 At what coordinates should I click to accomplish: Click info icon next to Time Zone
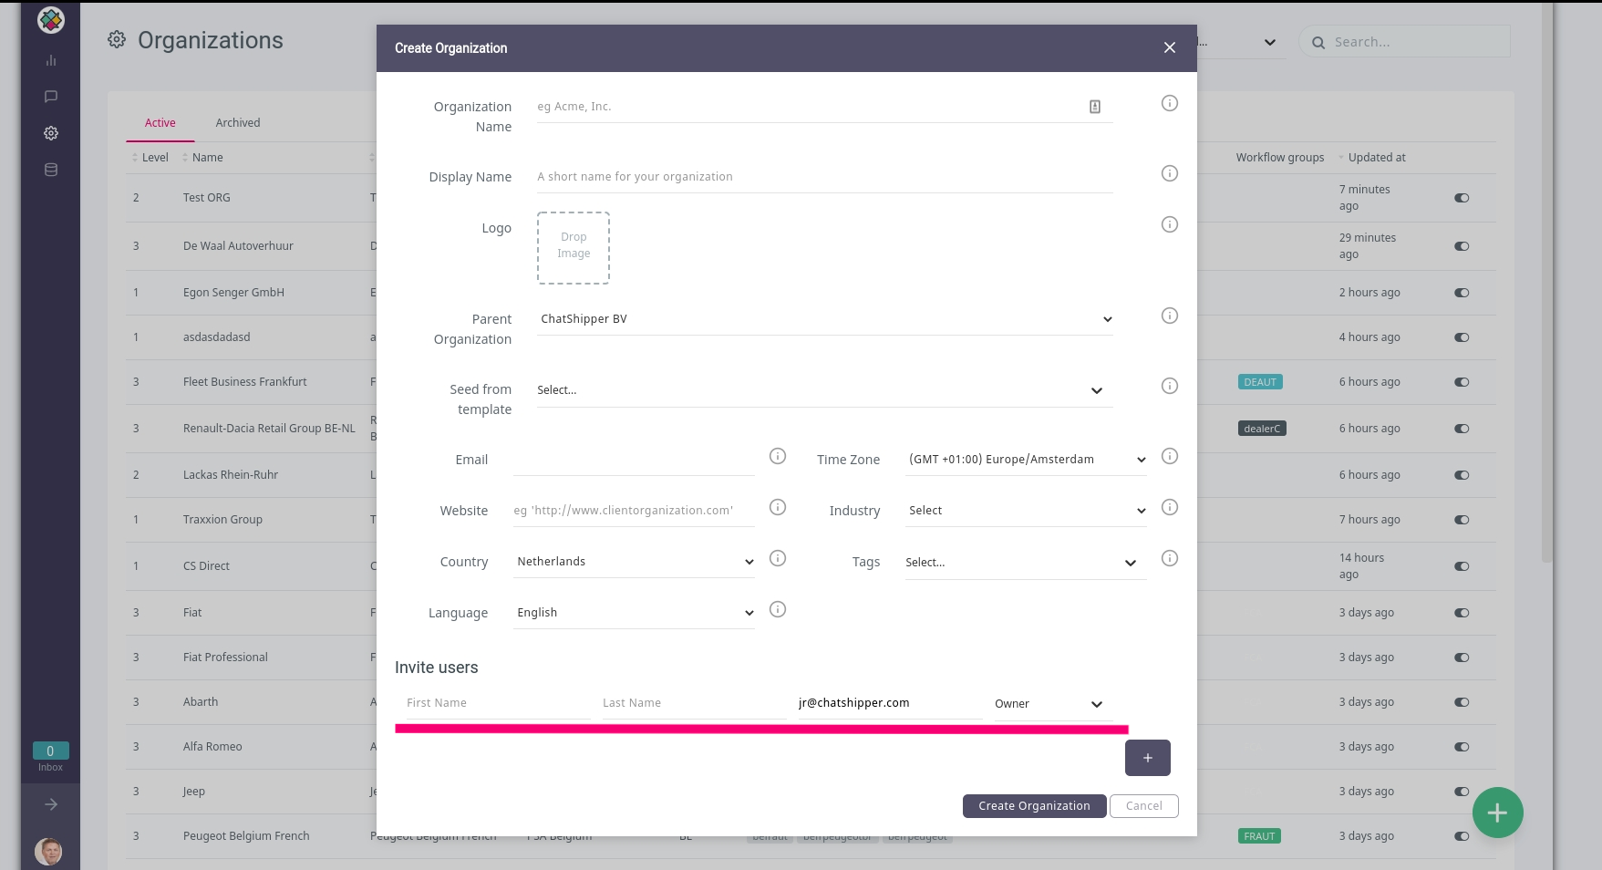pos(1170,456)
